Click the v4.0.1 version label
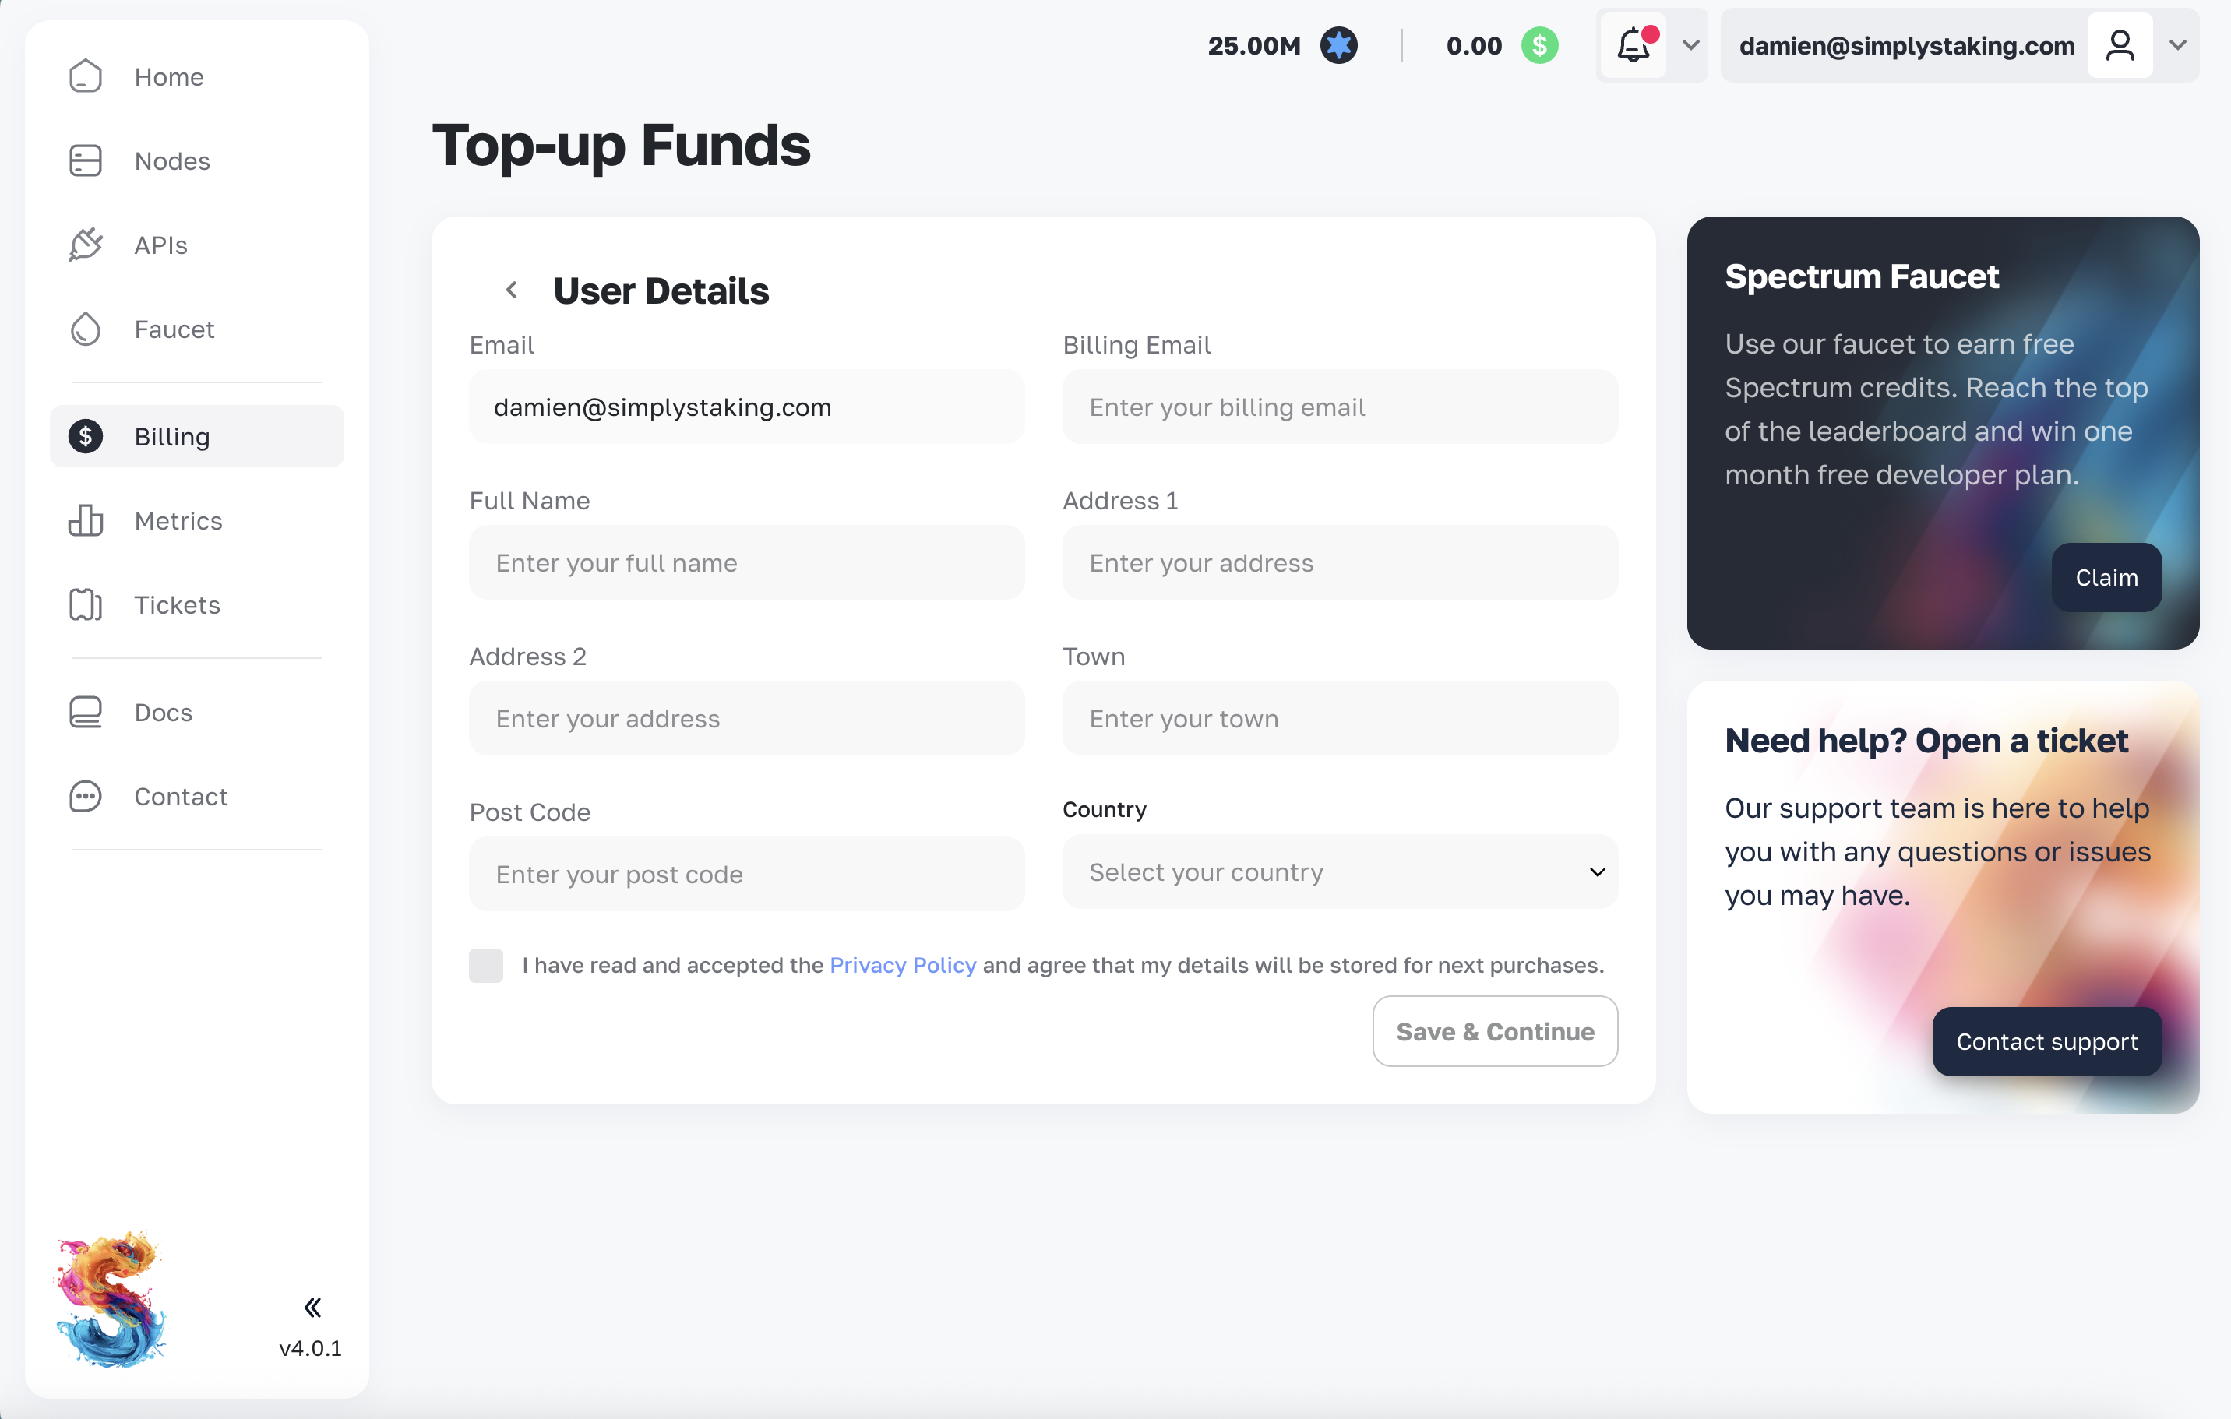 [310, 1347]
